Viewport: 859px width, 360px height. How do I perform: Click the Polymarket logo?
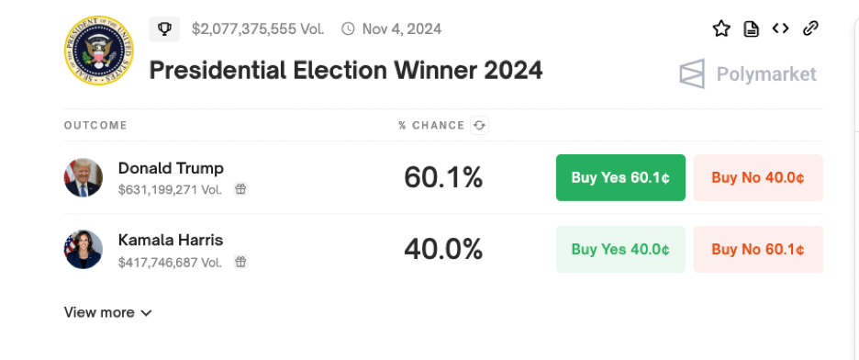coord(748,73)
